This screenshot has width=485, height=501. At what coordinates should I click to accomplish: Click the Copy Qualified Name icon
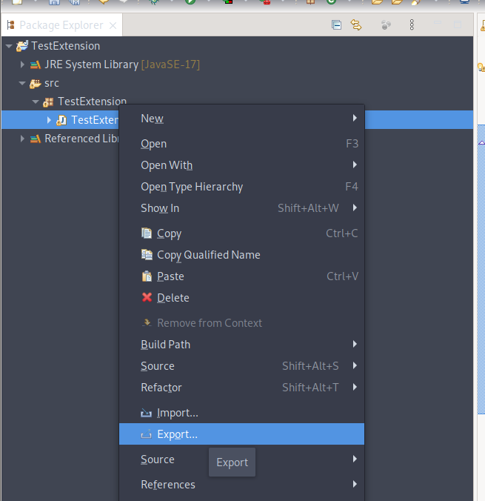pos(147,255)
